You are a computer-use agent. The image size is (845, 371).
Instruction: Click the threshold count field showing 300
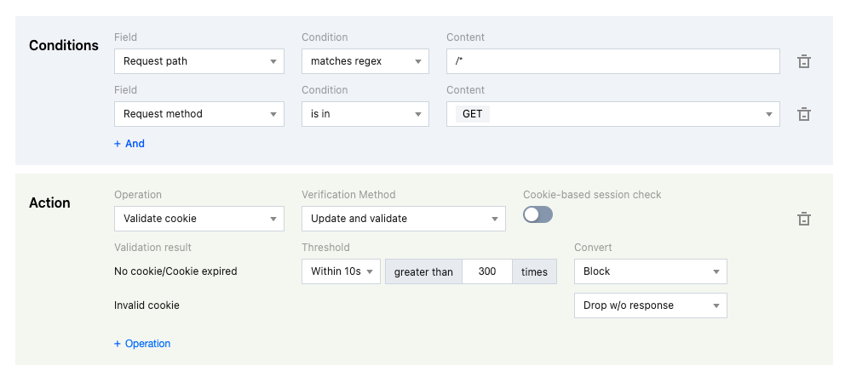point(487,271)
